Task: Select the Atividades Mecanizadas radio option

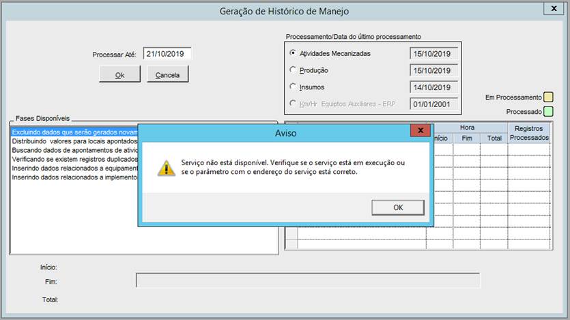Action: pos(293,53)
